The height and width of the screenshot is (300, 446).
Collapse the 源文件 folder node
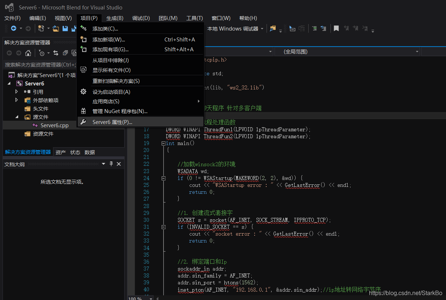click(16, 117)
